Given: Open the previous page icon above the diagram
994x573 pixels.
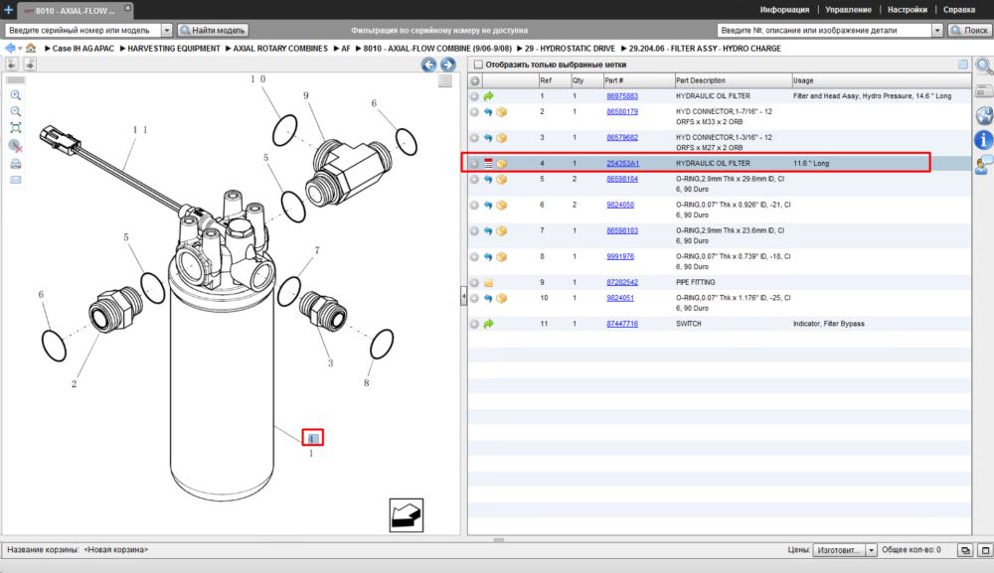Looking at the screenshot, I should pos(12,64).
